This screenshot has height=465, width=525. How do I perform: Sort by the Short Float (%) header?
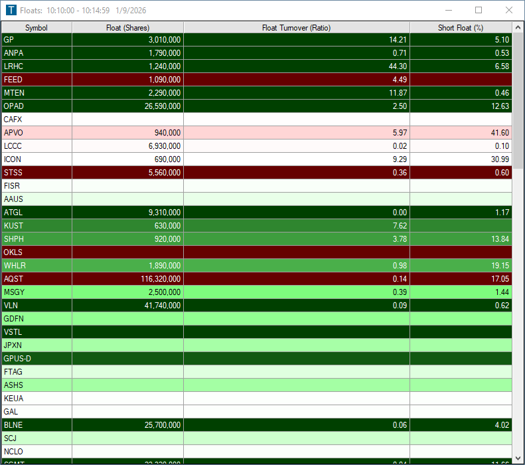(461, 28)
